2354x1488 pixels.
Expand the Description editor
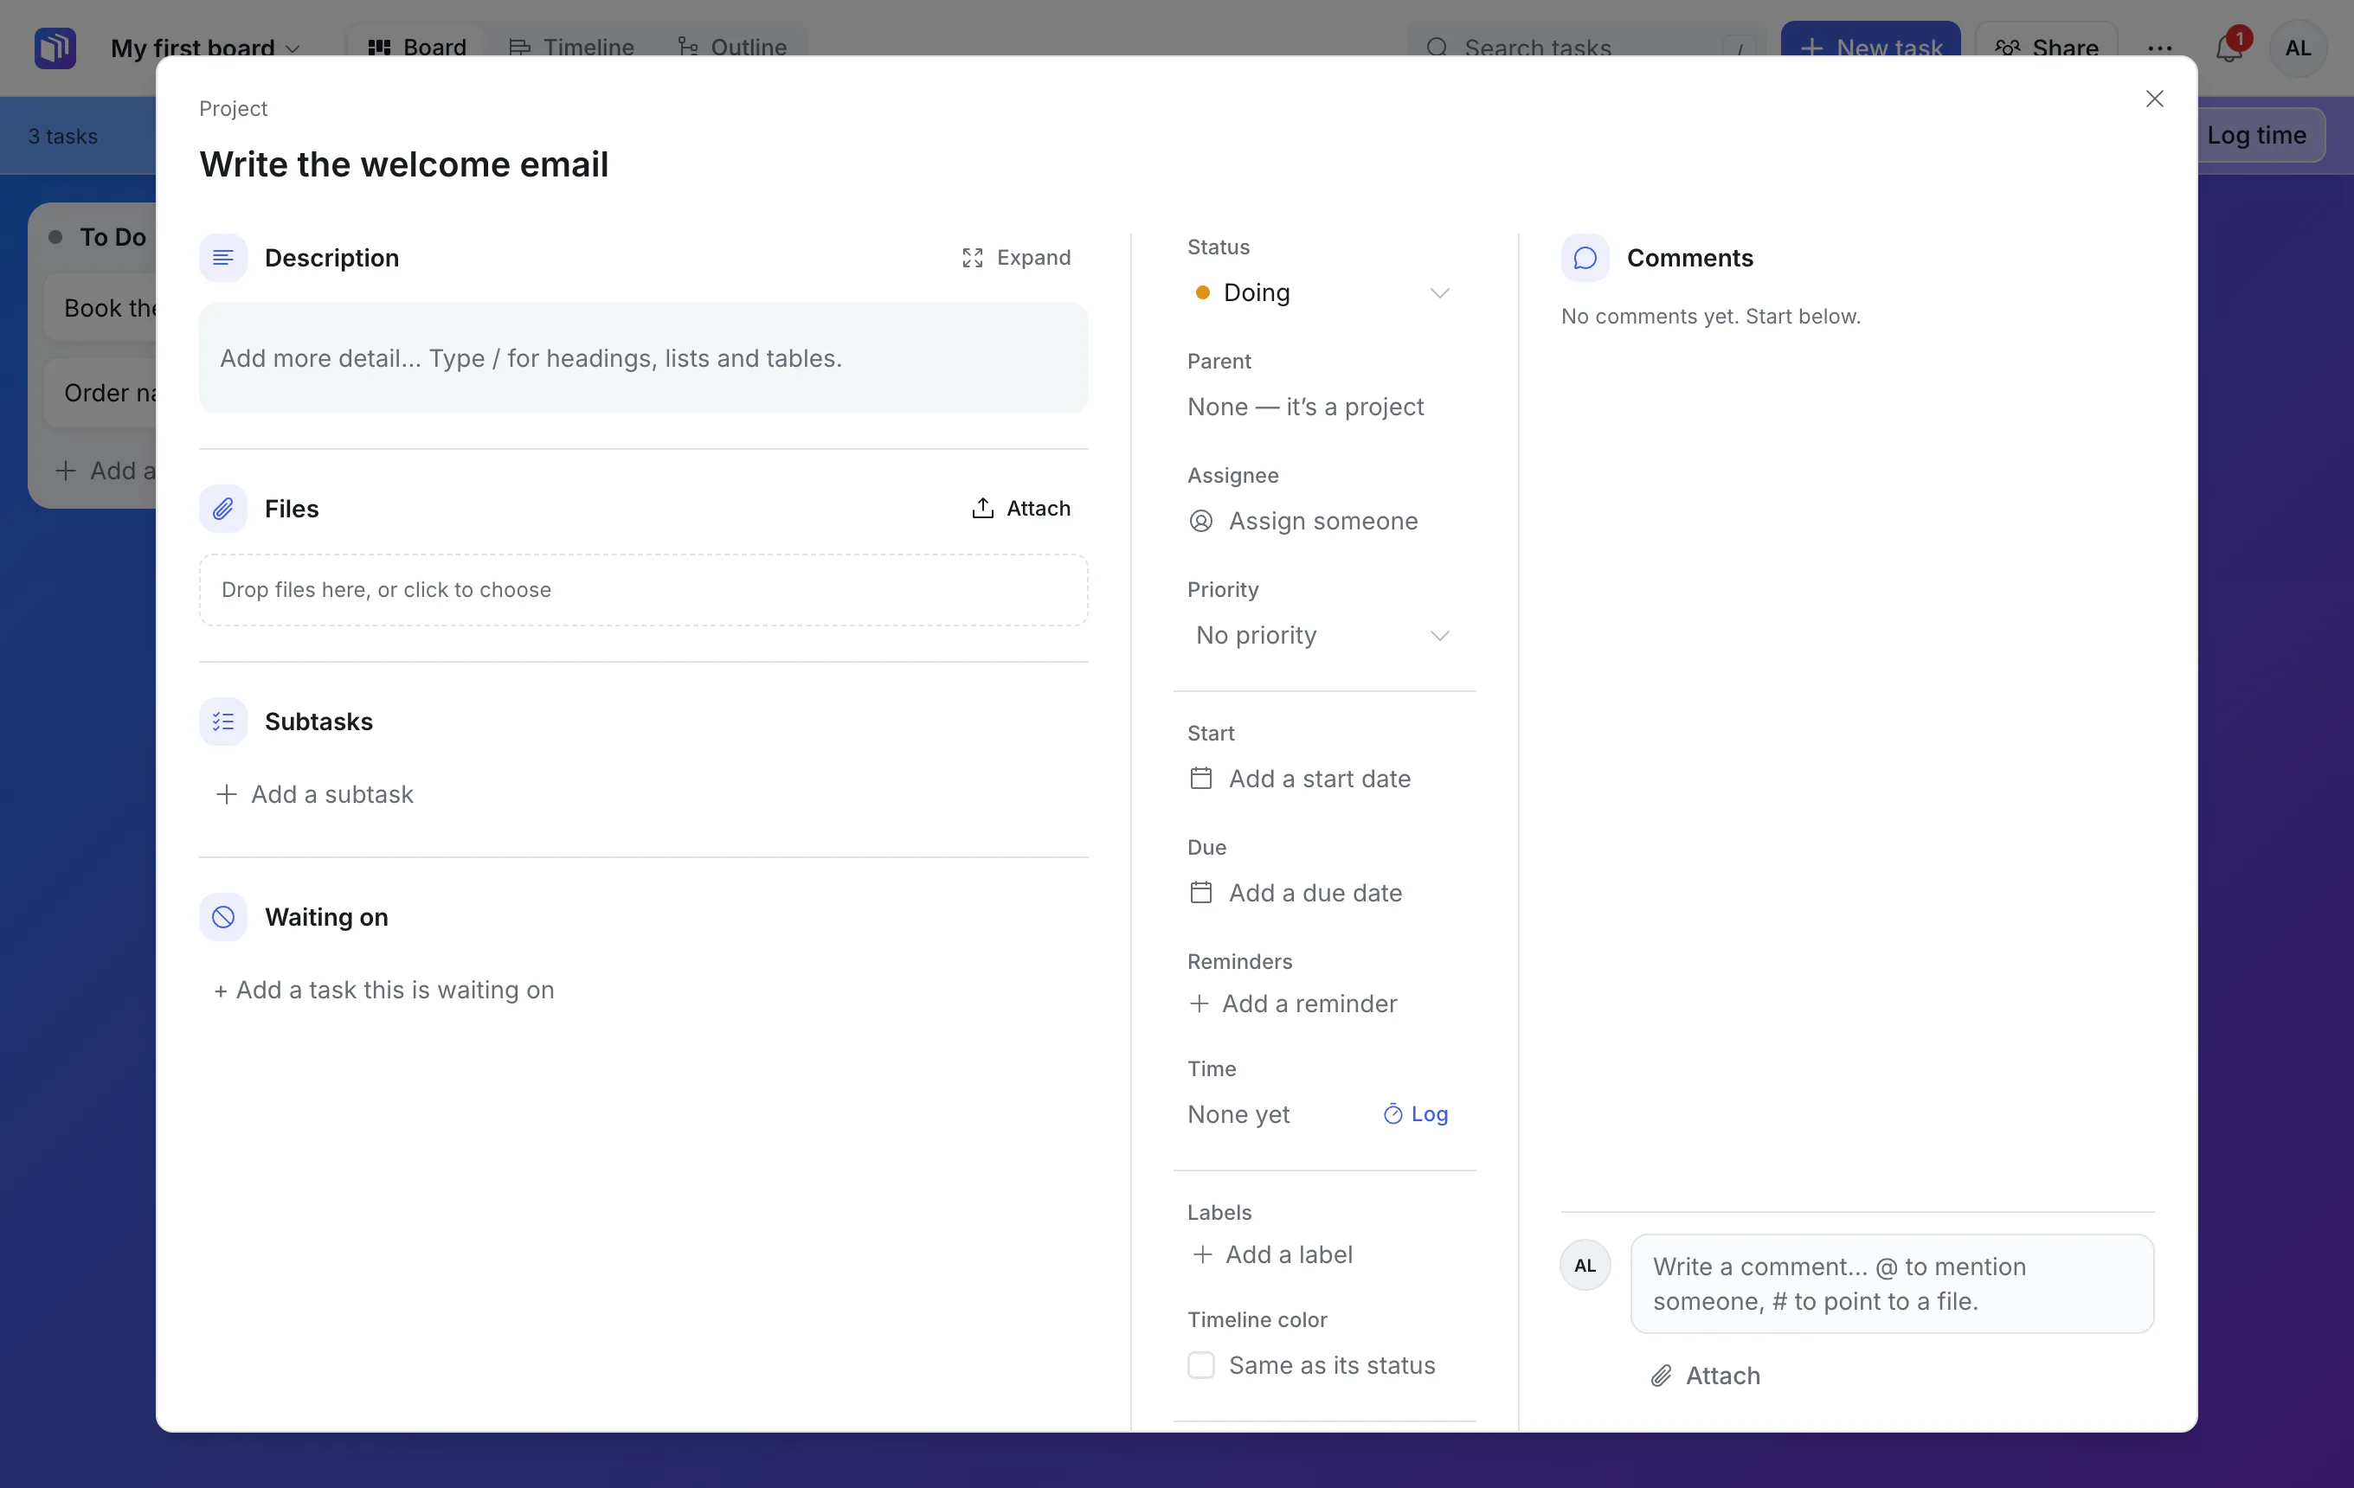click(1017, 258)
